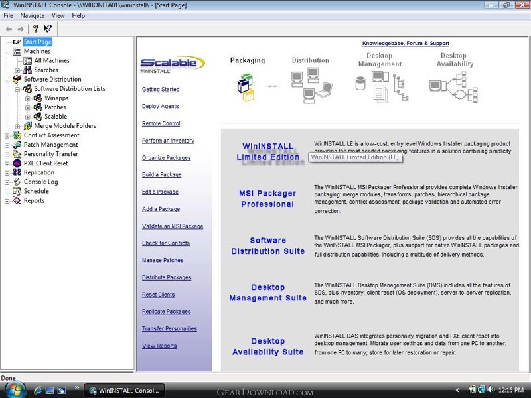
Task: Click the Software Distribution node icon
Action: point(17,79)
